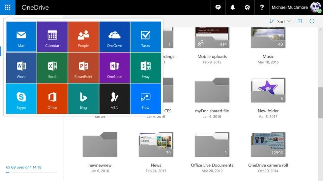Launch the People app tile
The image size is (323, 181).
click(x=83, y=37)
